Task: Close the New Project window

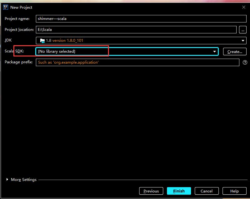Action: coord(244,7)
